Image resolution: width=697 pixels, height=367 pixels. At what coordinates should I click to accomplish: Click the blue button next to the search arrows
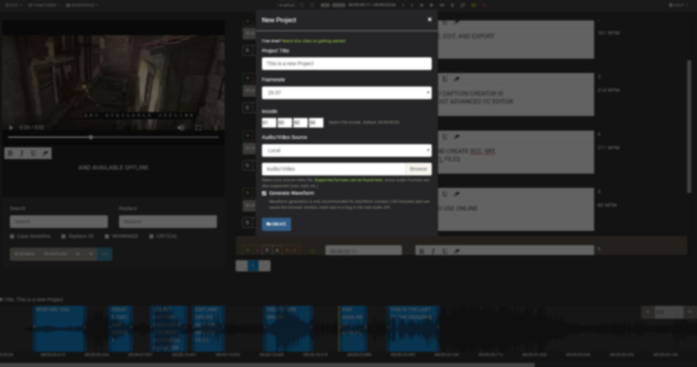point(105,254)
